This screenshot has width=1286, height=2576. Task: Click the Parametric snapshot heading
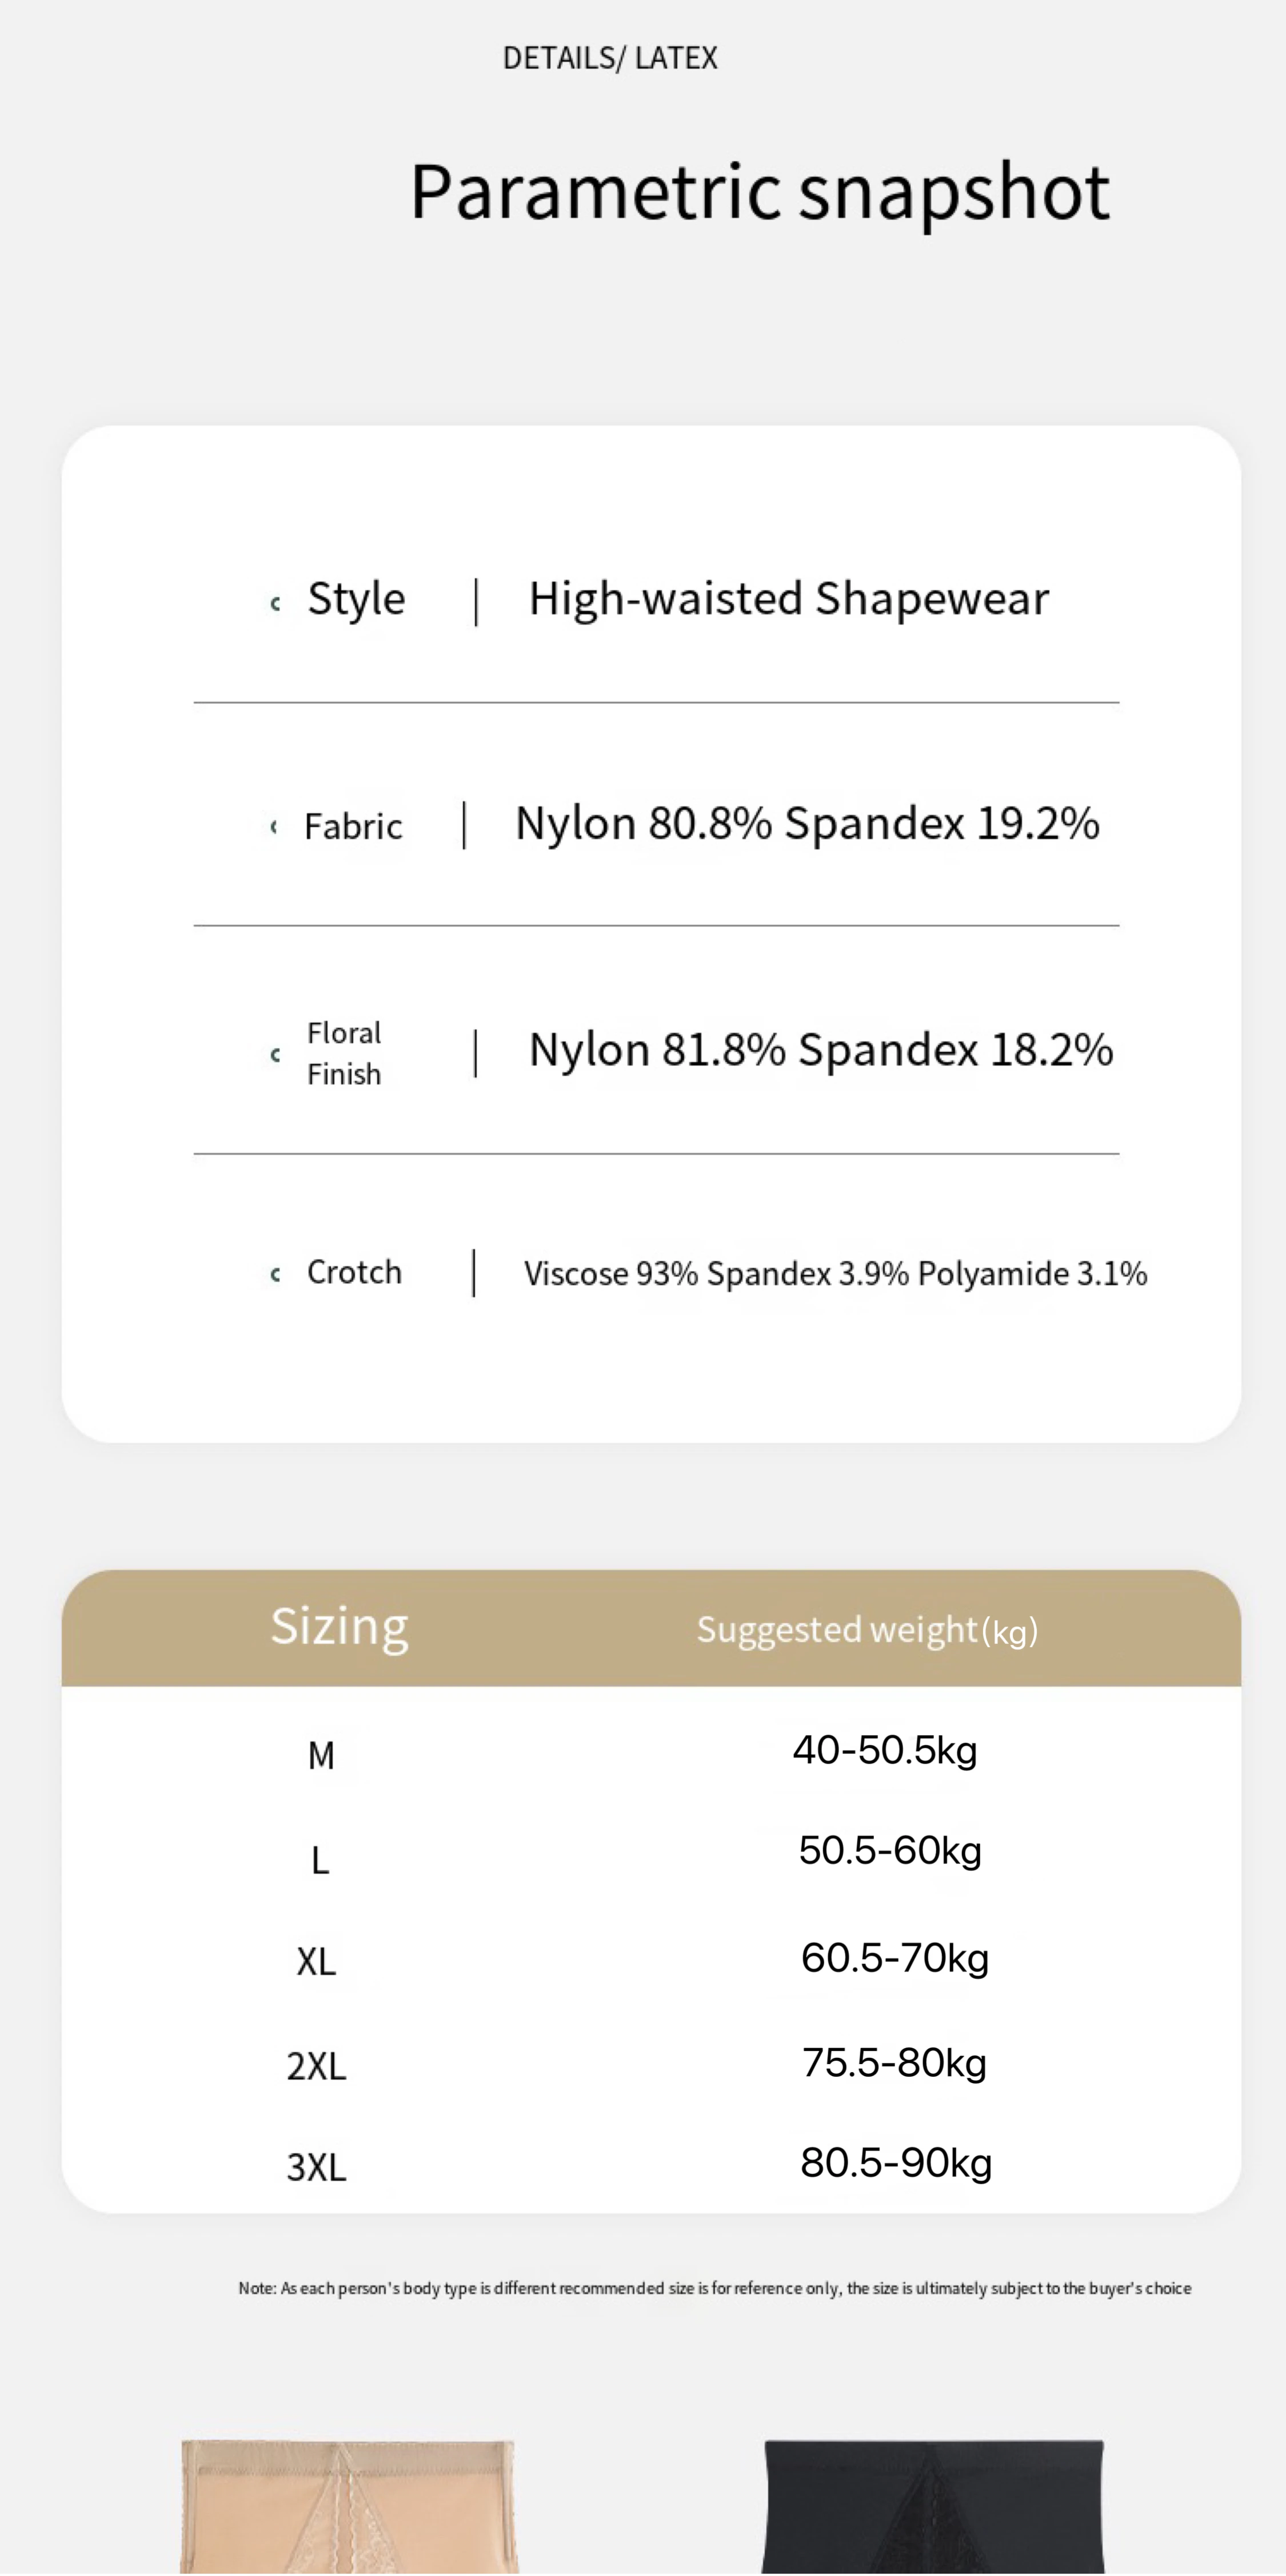coord(760,191)
